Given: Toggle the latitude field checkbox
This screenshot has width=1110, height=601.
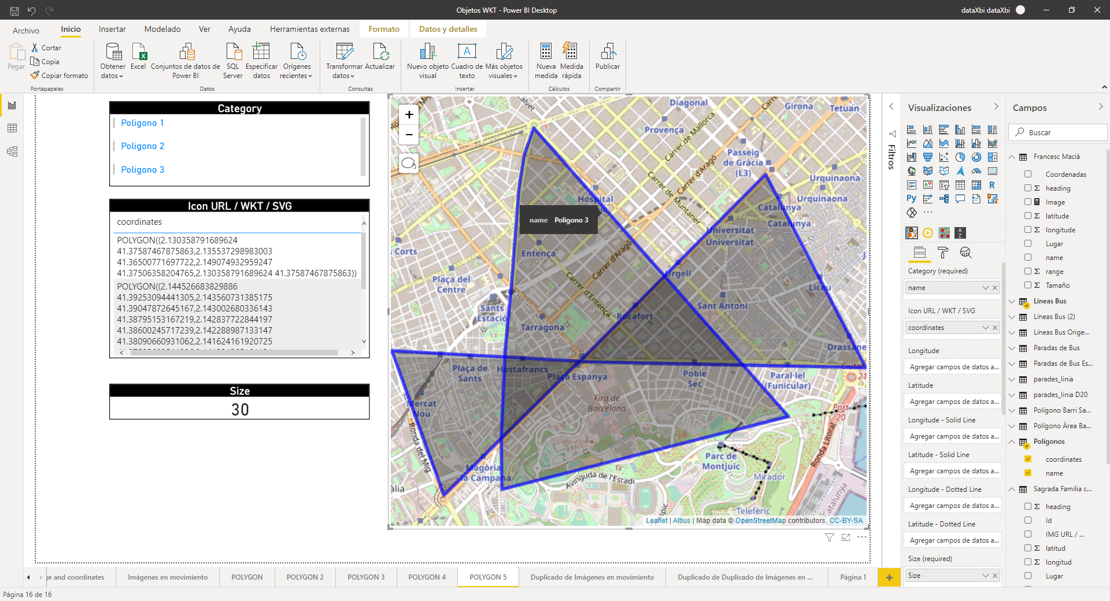Looking at the screenshot, I should click(x=1028, y=216).
